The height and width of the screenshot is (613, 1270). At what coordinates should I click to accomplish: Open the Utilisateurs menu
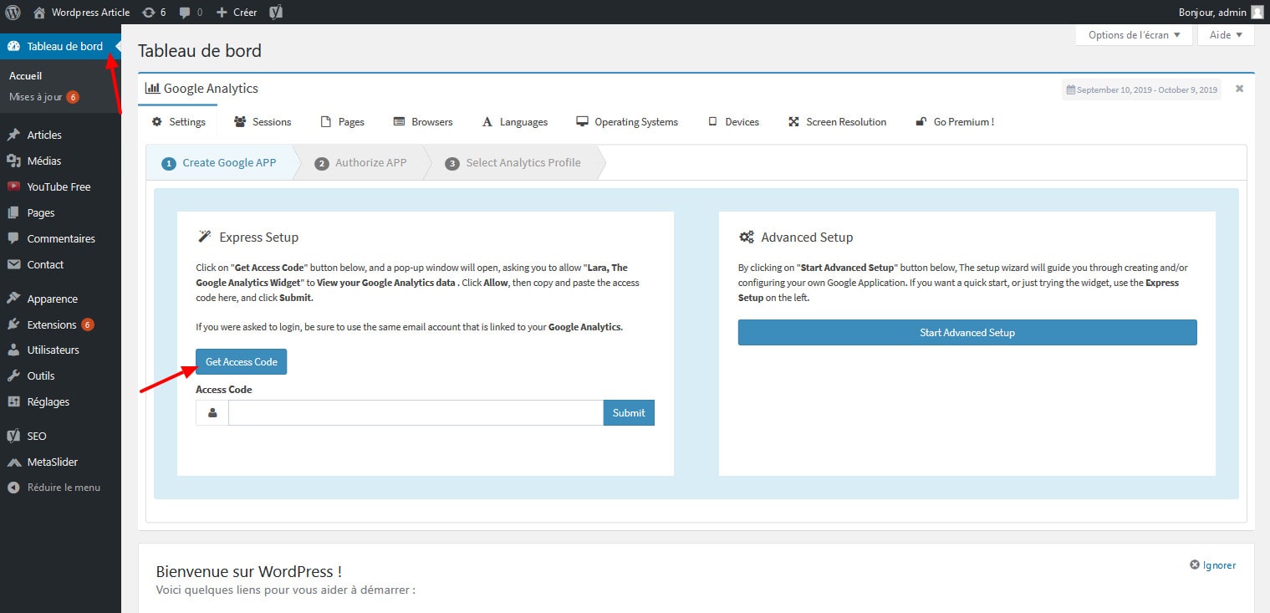pos(60,350)
